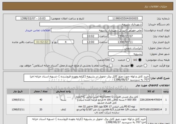
Task: Click the طبقه بندی موضوعی label
Action: pos(158,60)
